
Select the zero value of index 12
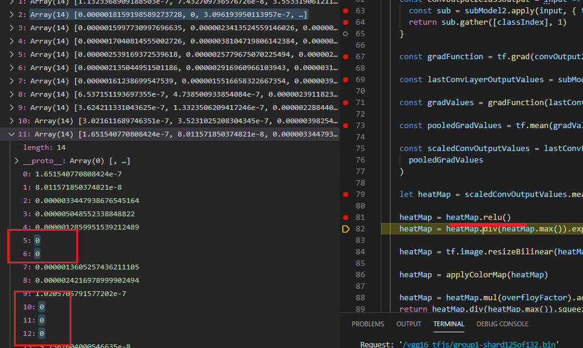(x=42, y=333)
